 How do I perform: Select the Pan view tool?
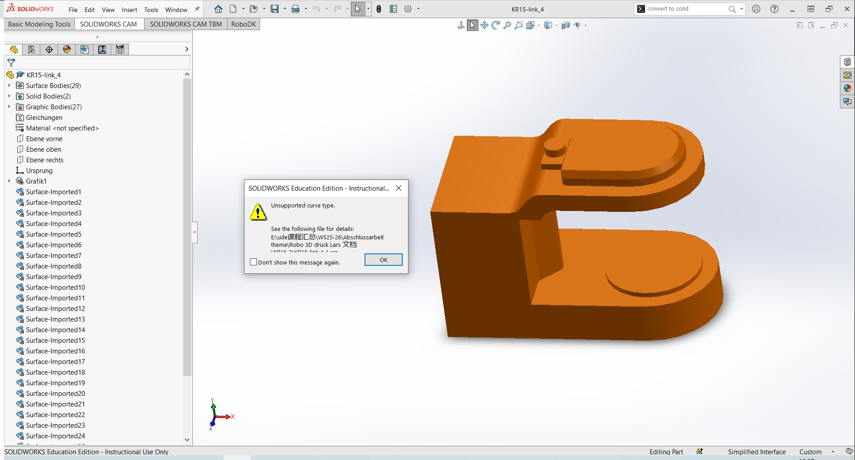(484, 26)
